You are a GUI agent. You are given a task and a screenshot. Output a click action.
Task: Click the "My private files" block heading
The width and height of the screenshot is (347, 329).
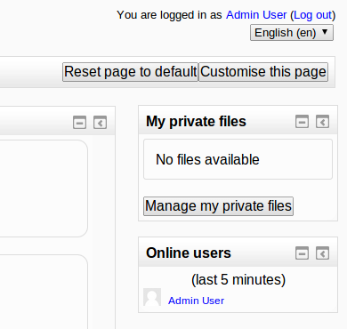tap(196, 122)
